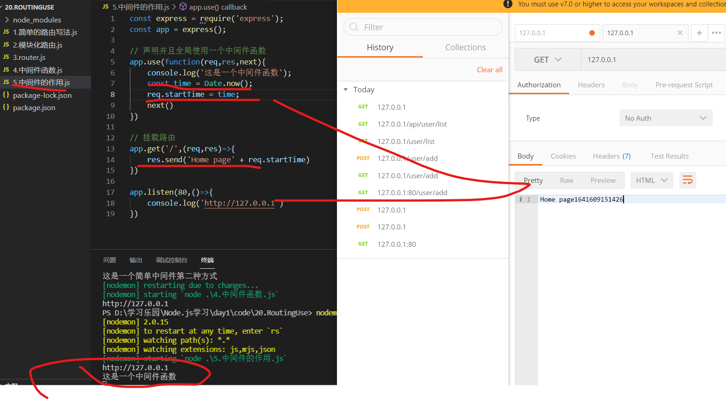Click code line number 14 in the gutter
Viewport: 726px width, 399px height.
(110, 160)
